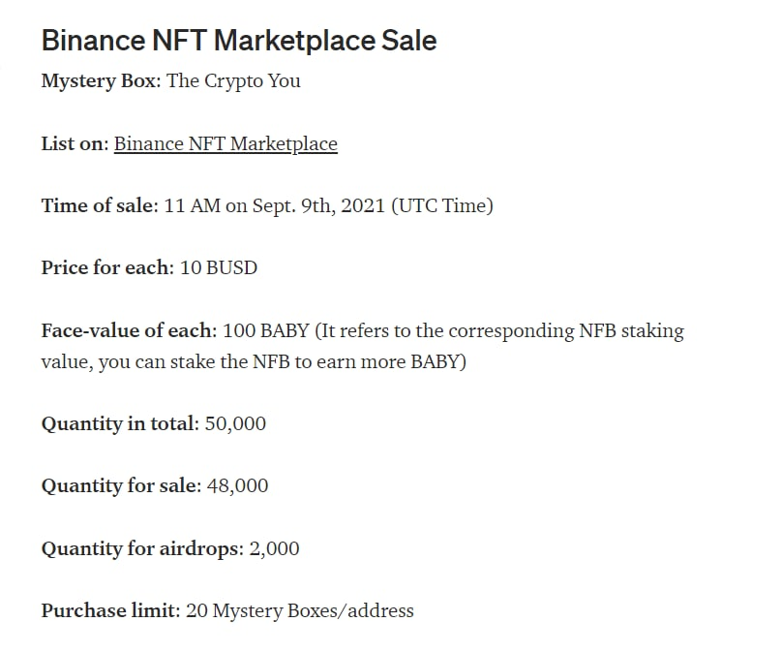Click the Quantity for sale label
This screenshot has width=782, height=653.
click(x=121, y=485)
